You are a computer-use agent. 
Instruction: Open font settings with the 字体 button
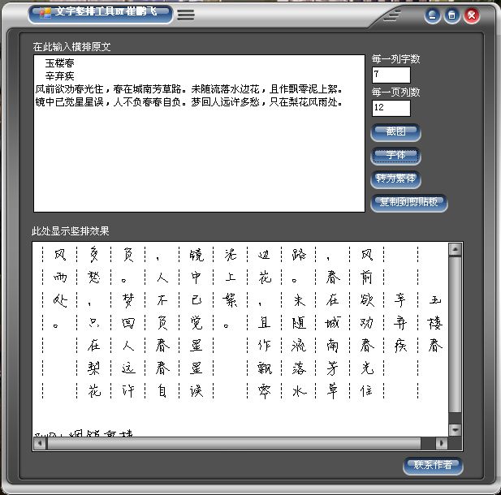tap(395, 155)
